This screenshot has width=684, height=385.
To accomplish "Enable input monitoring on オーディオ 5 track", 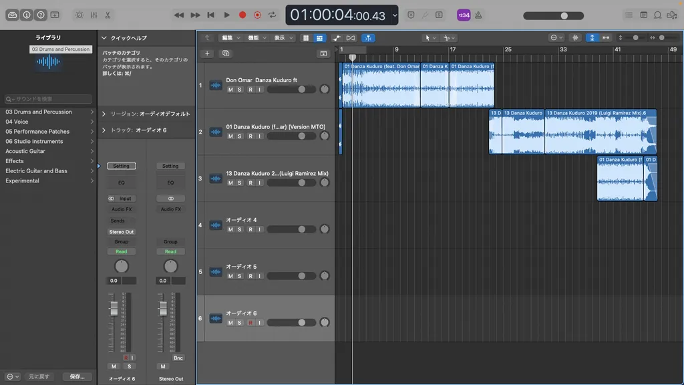I will [259, 276].
